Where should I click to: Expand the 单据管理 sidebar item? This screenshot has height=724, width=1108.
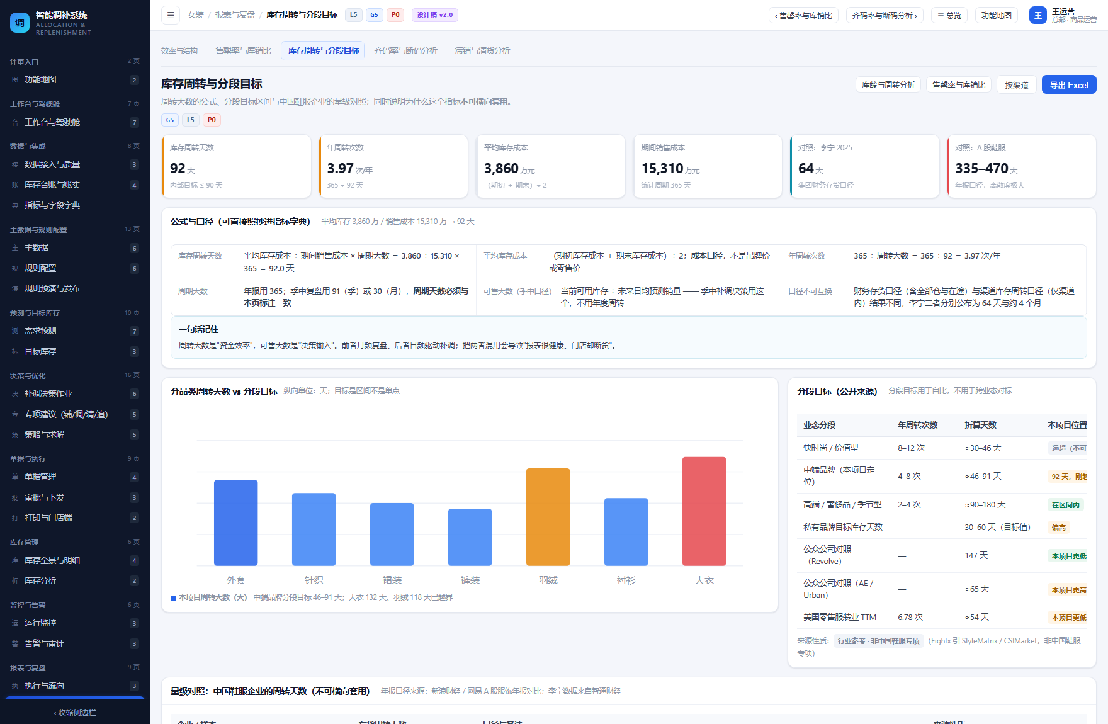75,477
